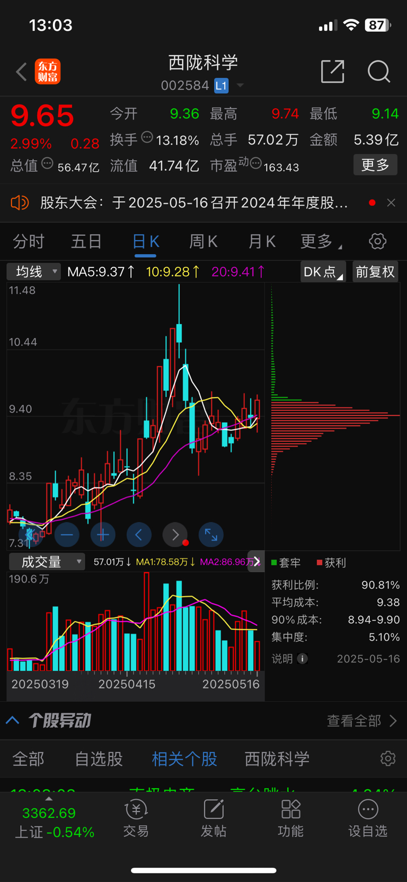407x882 pixels.
Task: Open the 交易 trade icon
Action: 136,819
